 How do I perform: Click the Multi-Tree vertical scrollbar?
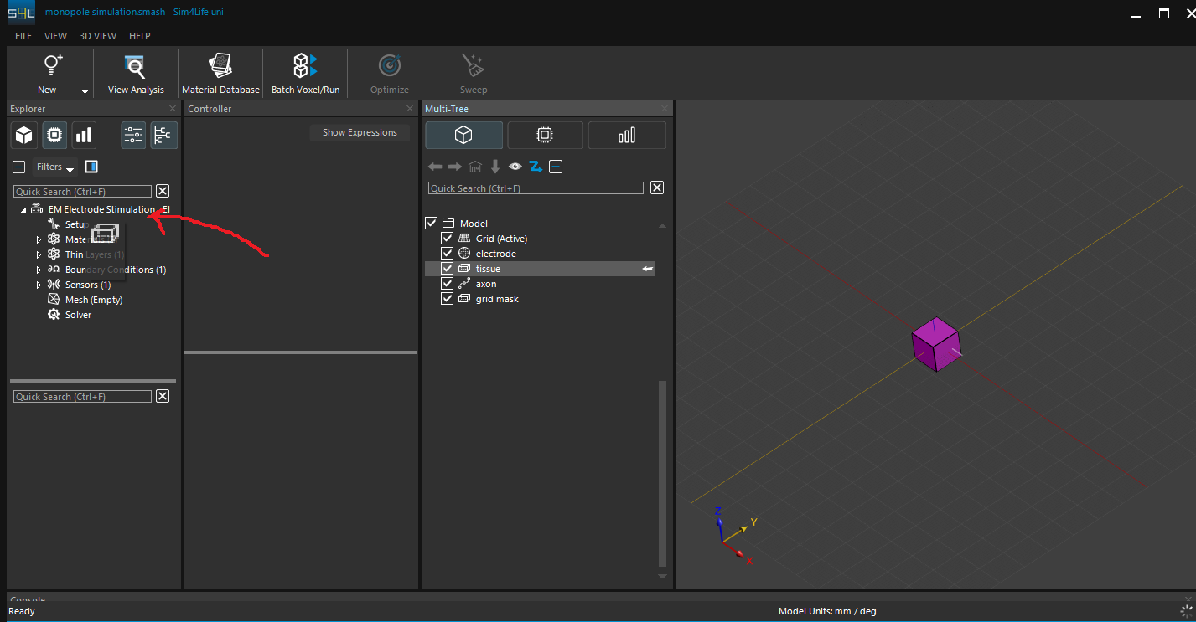click(x=662, y=474)
